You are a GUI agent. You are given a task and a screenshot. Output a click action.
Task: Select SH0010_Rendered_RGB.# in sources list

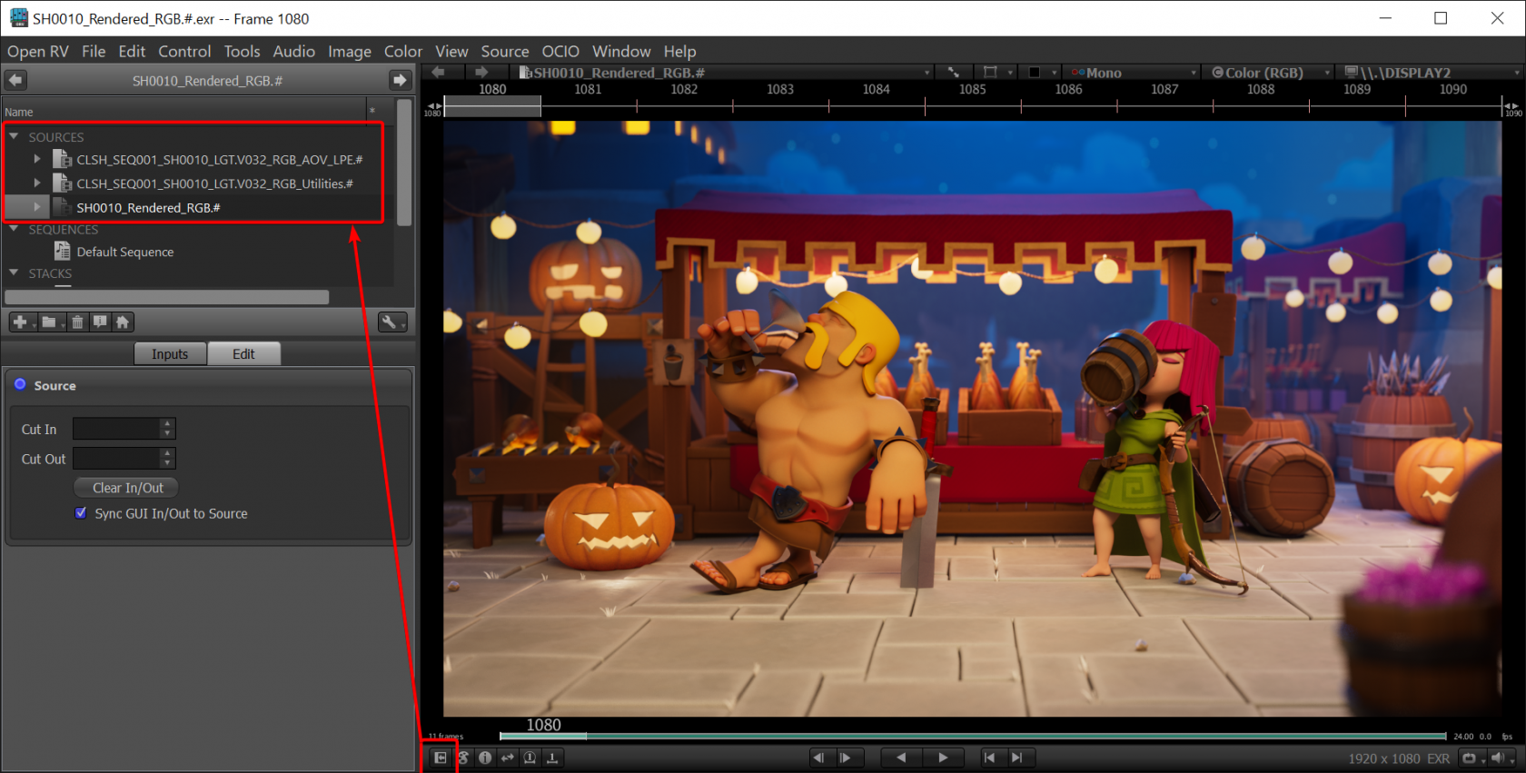(148, 208)
